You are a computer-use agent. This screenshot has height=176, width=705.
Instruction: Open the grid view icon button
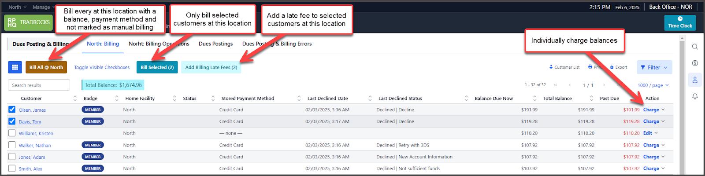pyautogui.click(x=15, y=67)
